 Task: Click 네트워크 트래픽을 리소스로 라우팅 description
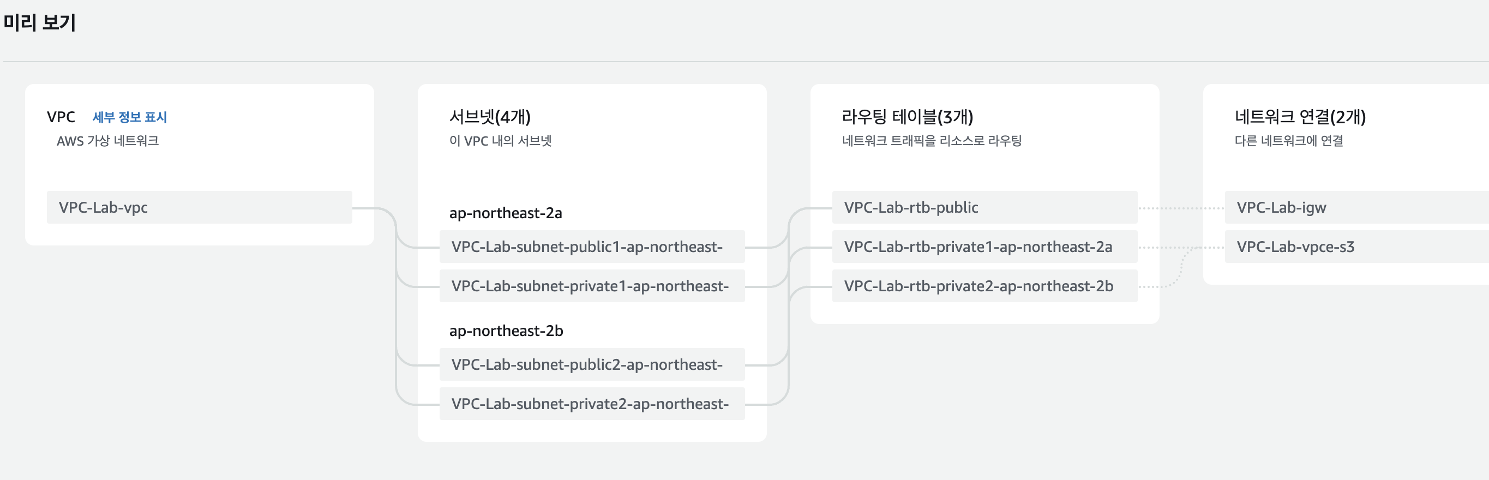tap(932, 141)
